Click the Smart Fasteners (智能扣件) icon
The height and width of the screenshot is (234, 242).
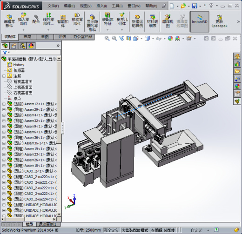[63, 21]
